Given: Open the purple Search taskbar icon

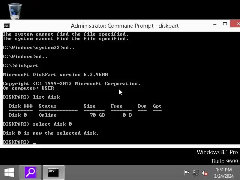Looking at the screenshot, I should (30, 172).
